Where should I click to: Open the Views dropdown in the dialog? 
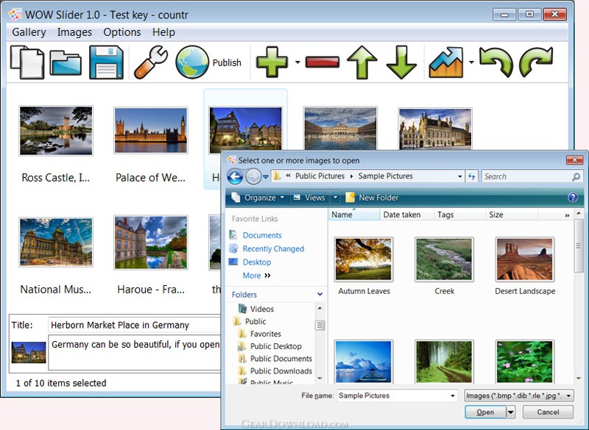click(x=335, y=198)
